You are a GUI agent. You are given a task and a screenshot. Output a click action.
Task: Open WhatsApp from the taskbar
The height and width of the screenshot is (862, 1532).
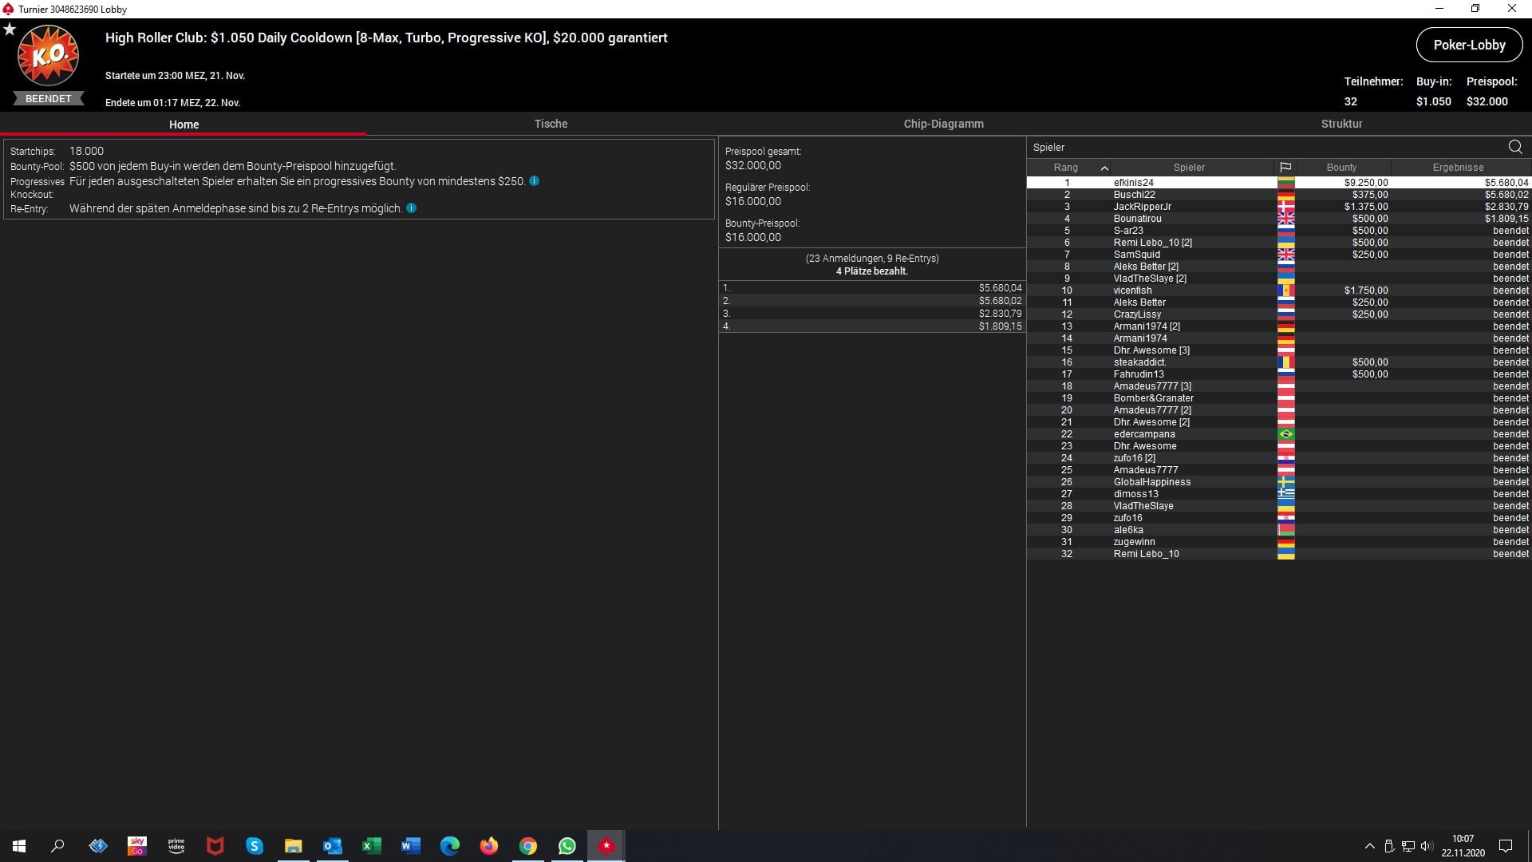(567, 846)
